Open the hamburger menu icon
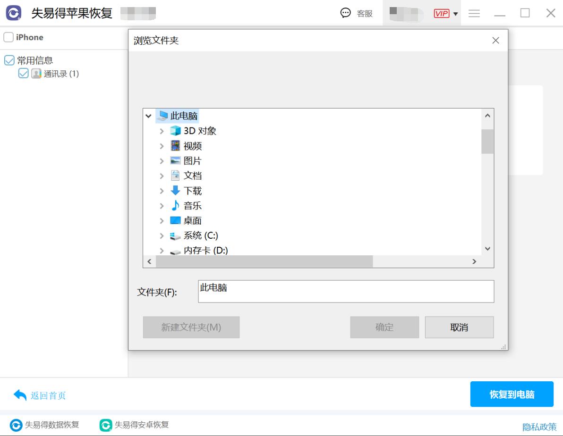Image resolution: width=563 pixels, height=436 pixels. click(x=474, y=13)
